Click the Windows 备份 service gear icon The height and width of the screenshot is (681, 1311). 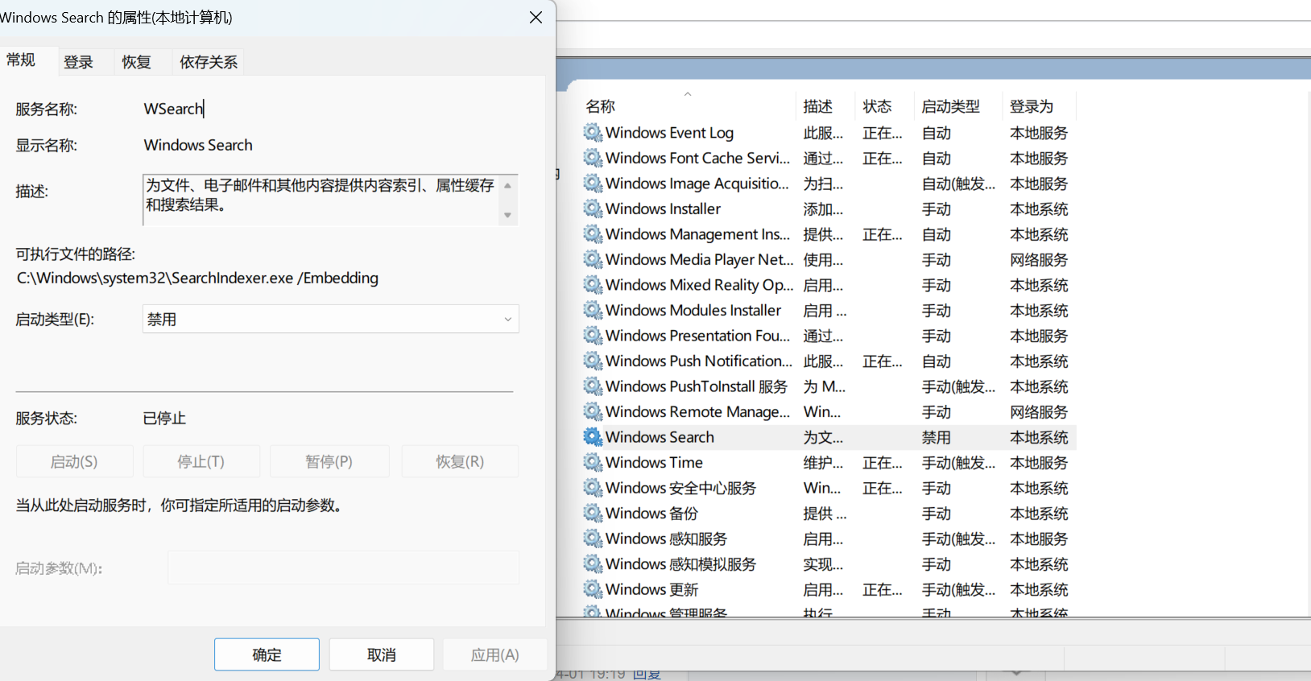[593, 513]
